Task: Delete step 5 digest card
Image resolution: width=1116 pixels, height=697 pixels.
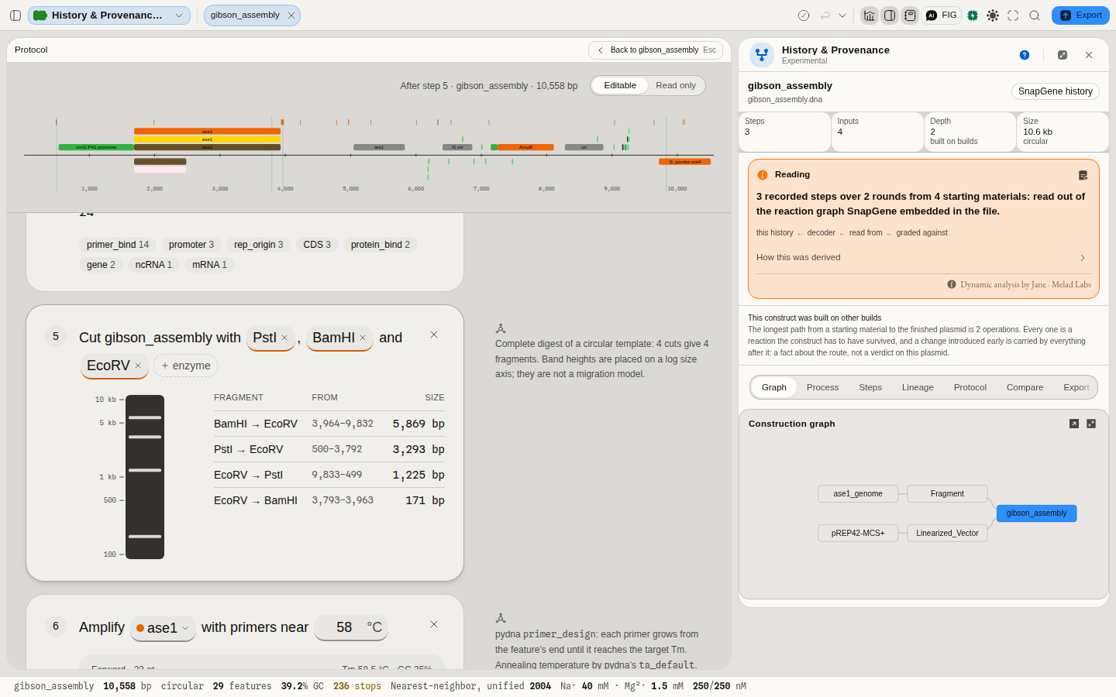Action: (x=434, y=335)
